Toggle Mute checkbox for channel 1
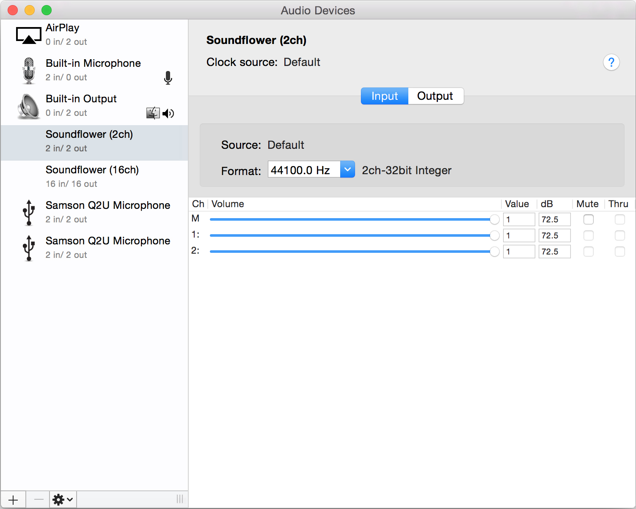This screenshot has height=509, width=636. 588,235
